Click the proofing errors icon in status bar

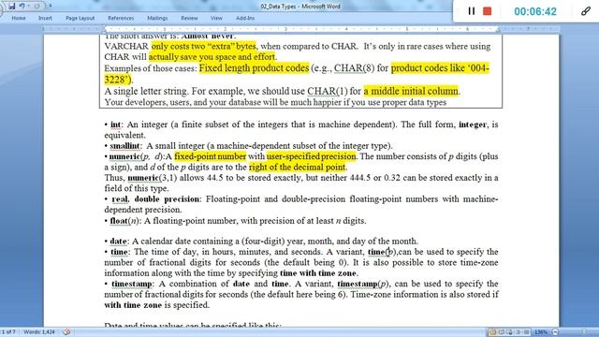(x=66, y=331)
